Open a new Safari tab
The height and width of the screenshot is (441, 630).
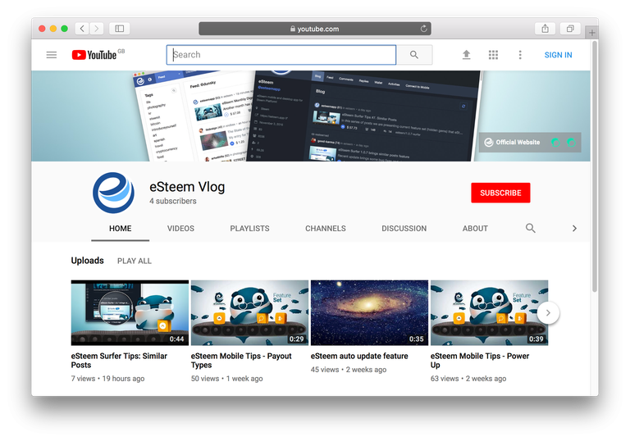591,33
